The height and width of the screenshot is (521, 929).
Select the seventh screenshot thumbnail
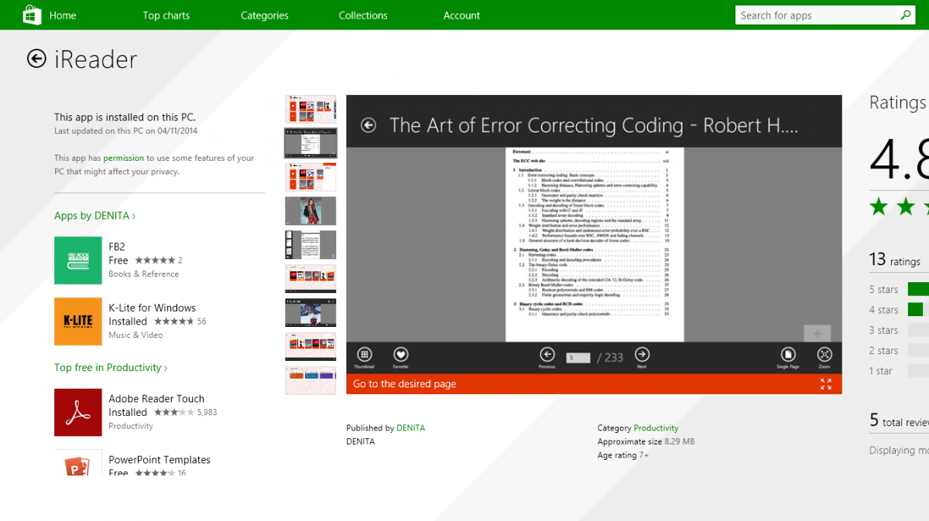click(310, 312)
